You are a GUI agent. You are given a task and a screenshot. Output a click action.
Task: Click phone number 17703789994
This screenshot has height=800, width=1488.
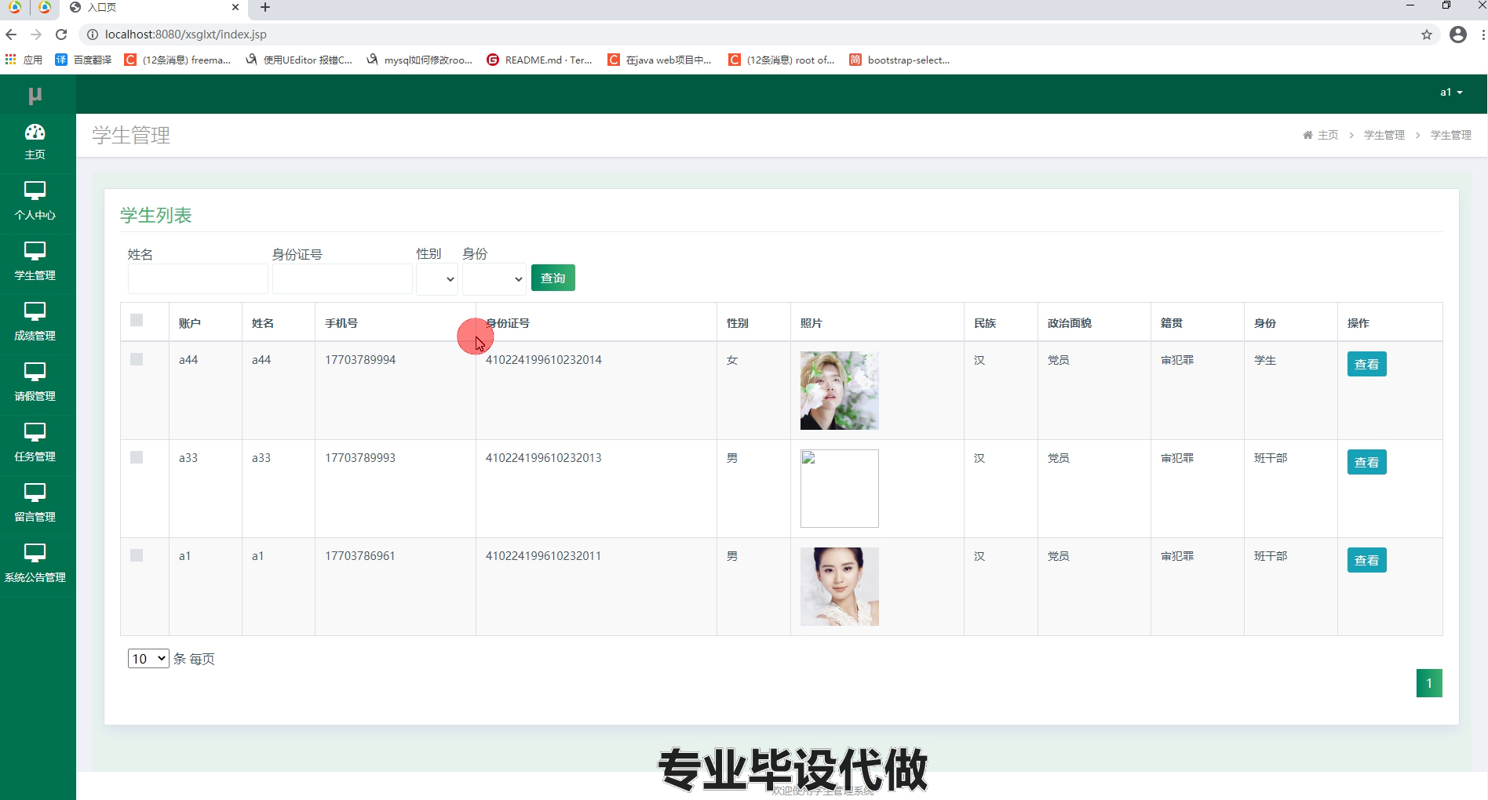(360, 360)
